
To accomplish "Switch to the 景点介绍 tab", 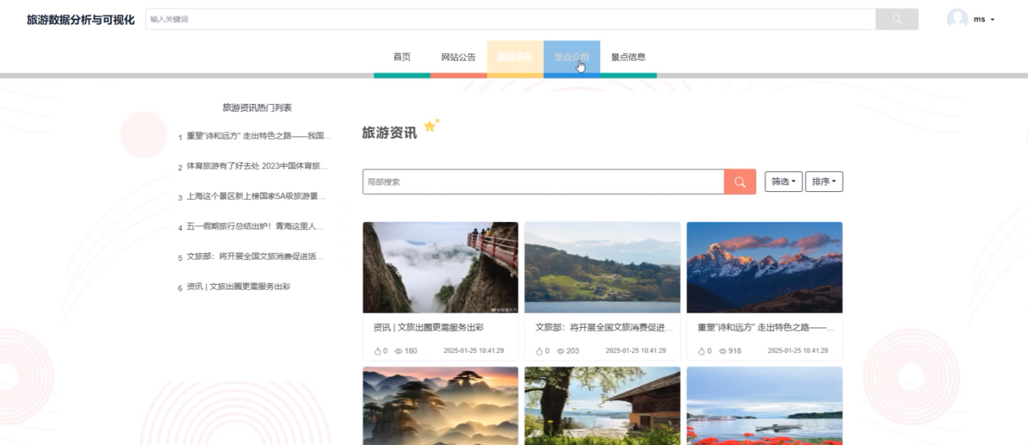I will pos(571,57).
